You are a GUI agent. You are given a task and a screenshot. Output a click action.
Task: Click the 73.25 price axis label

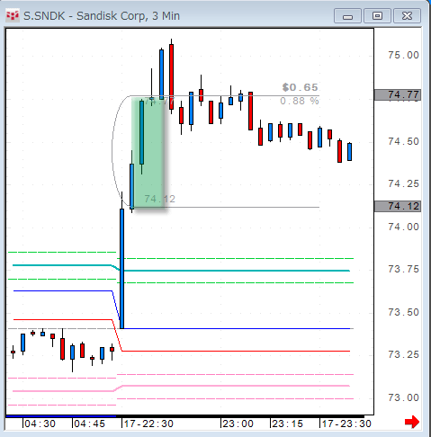click(x=403, y=354)
